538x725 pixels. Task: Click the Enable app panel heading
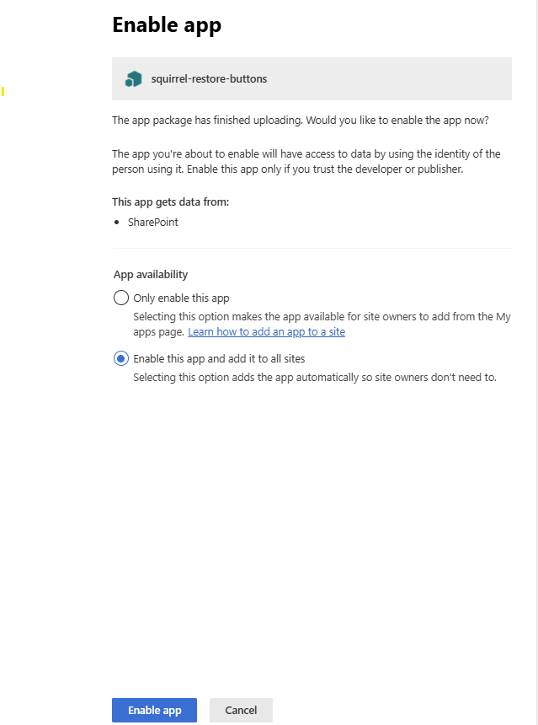pyautogui.click(x=167, y=25)
